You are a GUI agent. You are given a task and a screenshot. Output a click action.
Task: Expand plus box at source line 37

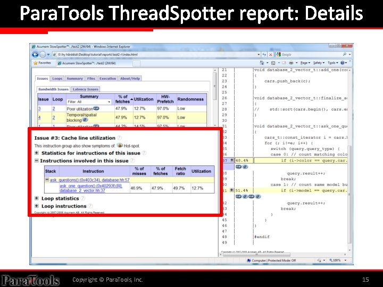(x=232, y=161)
